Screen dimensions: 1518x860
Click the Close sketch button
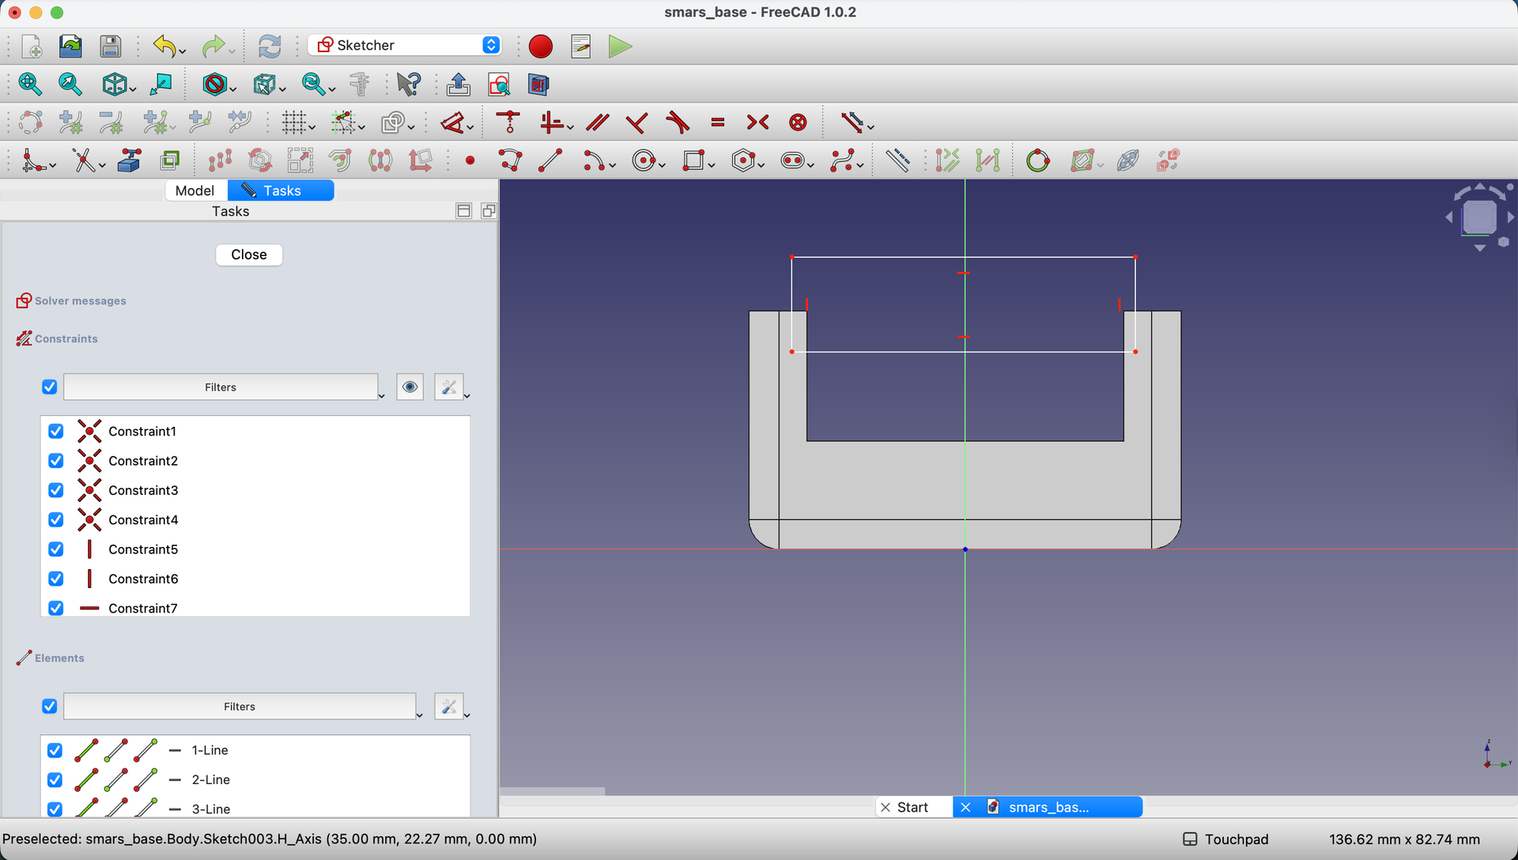click(249, 255)
